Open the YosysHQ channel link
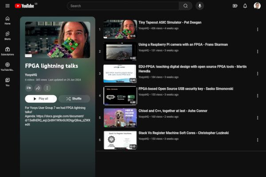Viewport: 266px width, 177px height. pyautogui.click(x=31, y=74)
